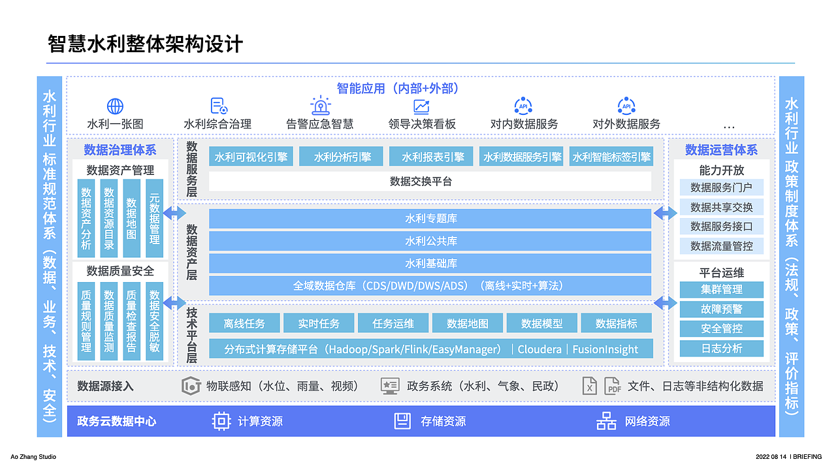The height and width of the screenshot is (470, 836).
Task: Click the vertical 数据地图 box under 数据资产管理
Action: tap(132, 219)
